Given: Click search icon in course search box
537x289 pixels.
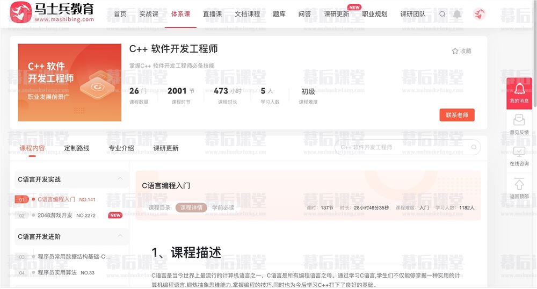Looking at the screenshot, I should 474,147.
